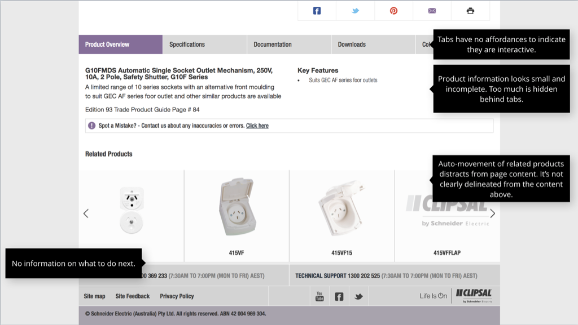Open Twitter icon in footer
578x325 pixels.
click(x=358, y=296)
